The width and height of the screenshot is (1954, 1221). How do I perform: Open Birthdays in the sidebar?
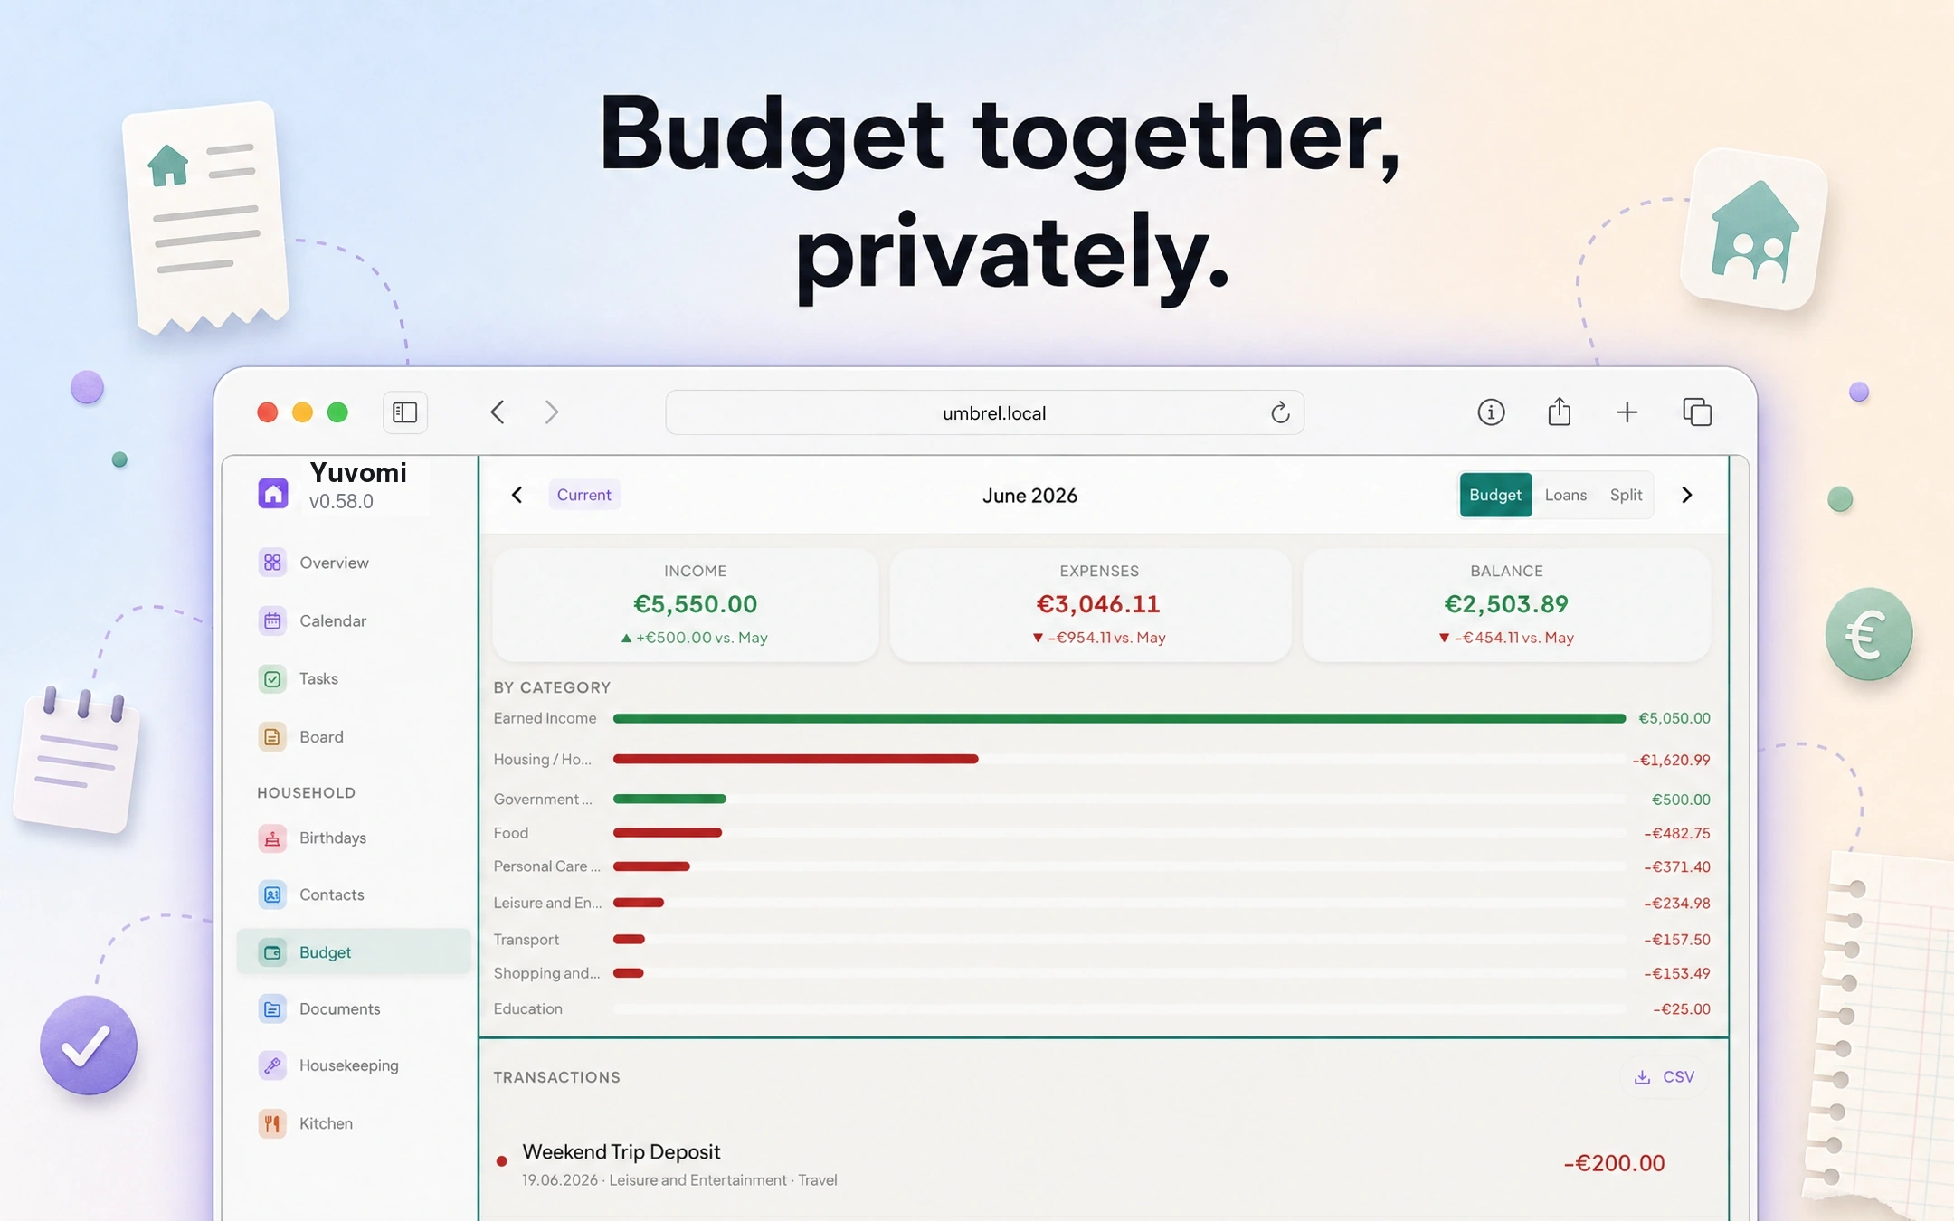(333, 838)
